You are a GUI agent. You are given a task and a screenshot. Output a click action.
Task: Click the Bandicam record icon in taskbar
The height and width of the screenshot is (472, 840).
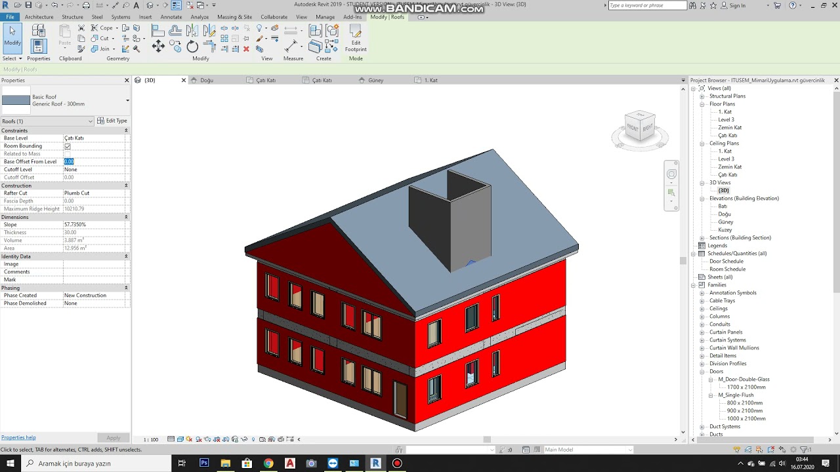tap(397, 463)
